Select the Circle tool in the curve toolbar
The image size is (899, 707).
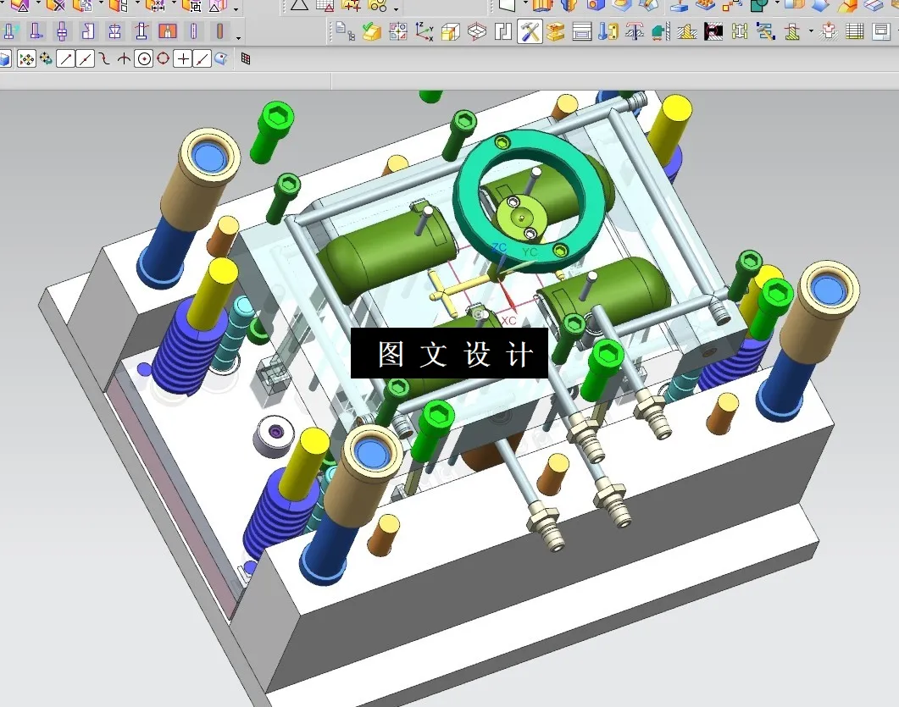(144, 58)
